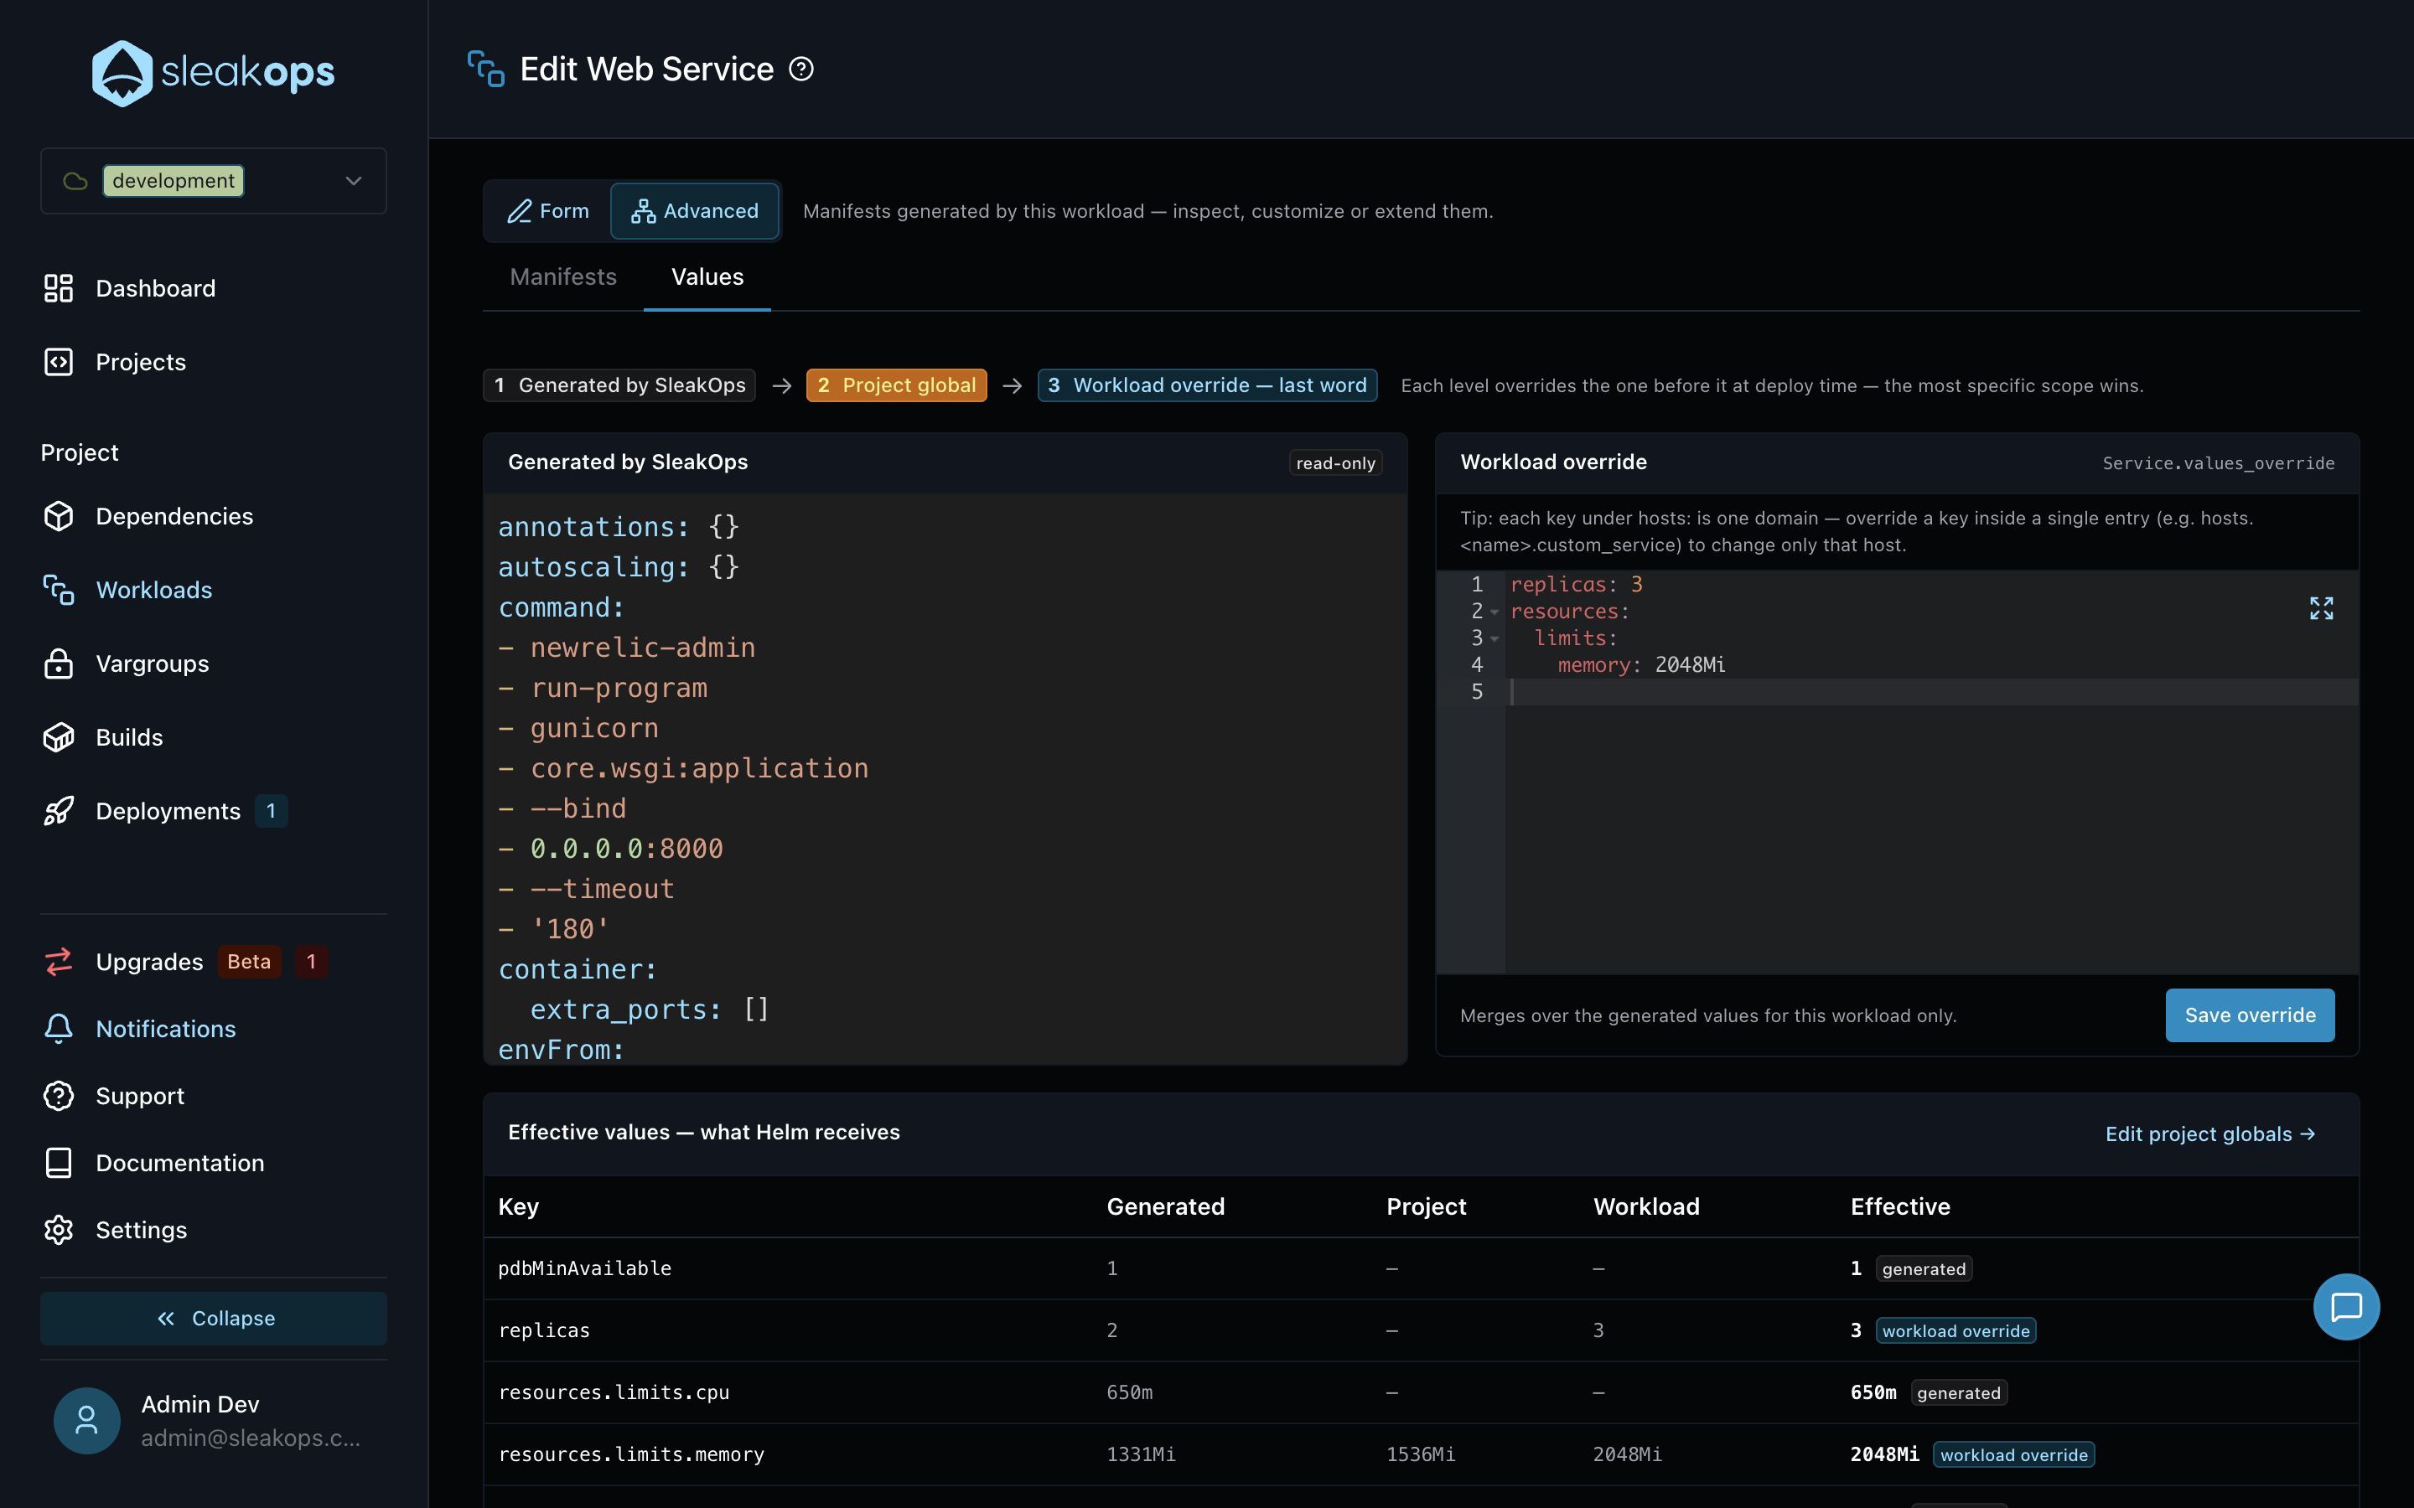
Task: Select the Project global level chip
Action: pyautogui.click(x=896, y=385)
